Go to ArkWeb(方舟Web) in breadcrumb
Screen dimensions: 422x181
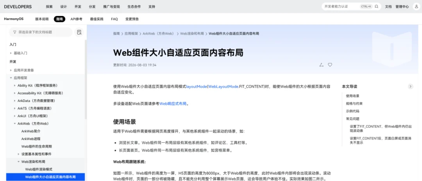point(159,34)
